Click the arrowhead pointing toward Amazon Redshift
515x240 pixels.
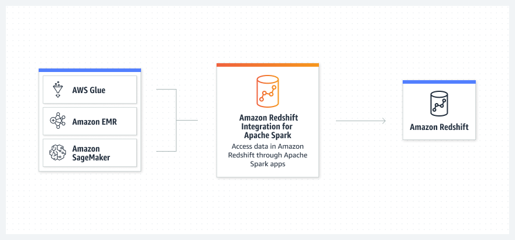383,121
